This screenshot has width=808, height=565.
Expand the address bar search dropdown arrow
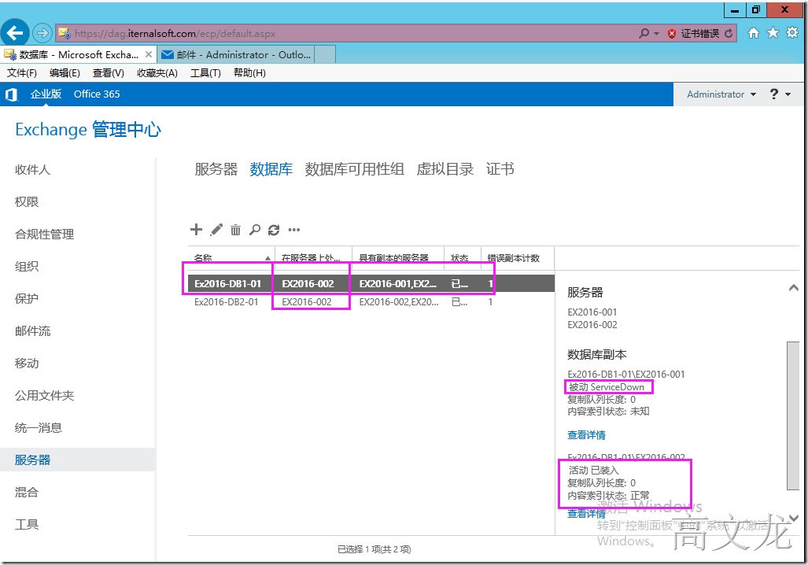656,34
